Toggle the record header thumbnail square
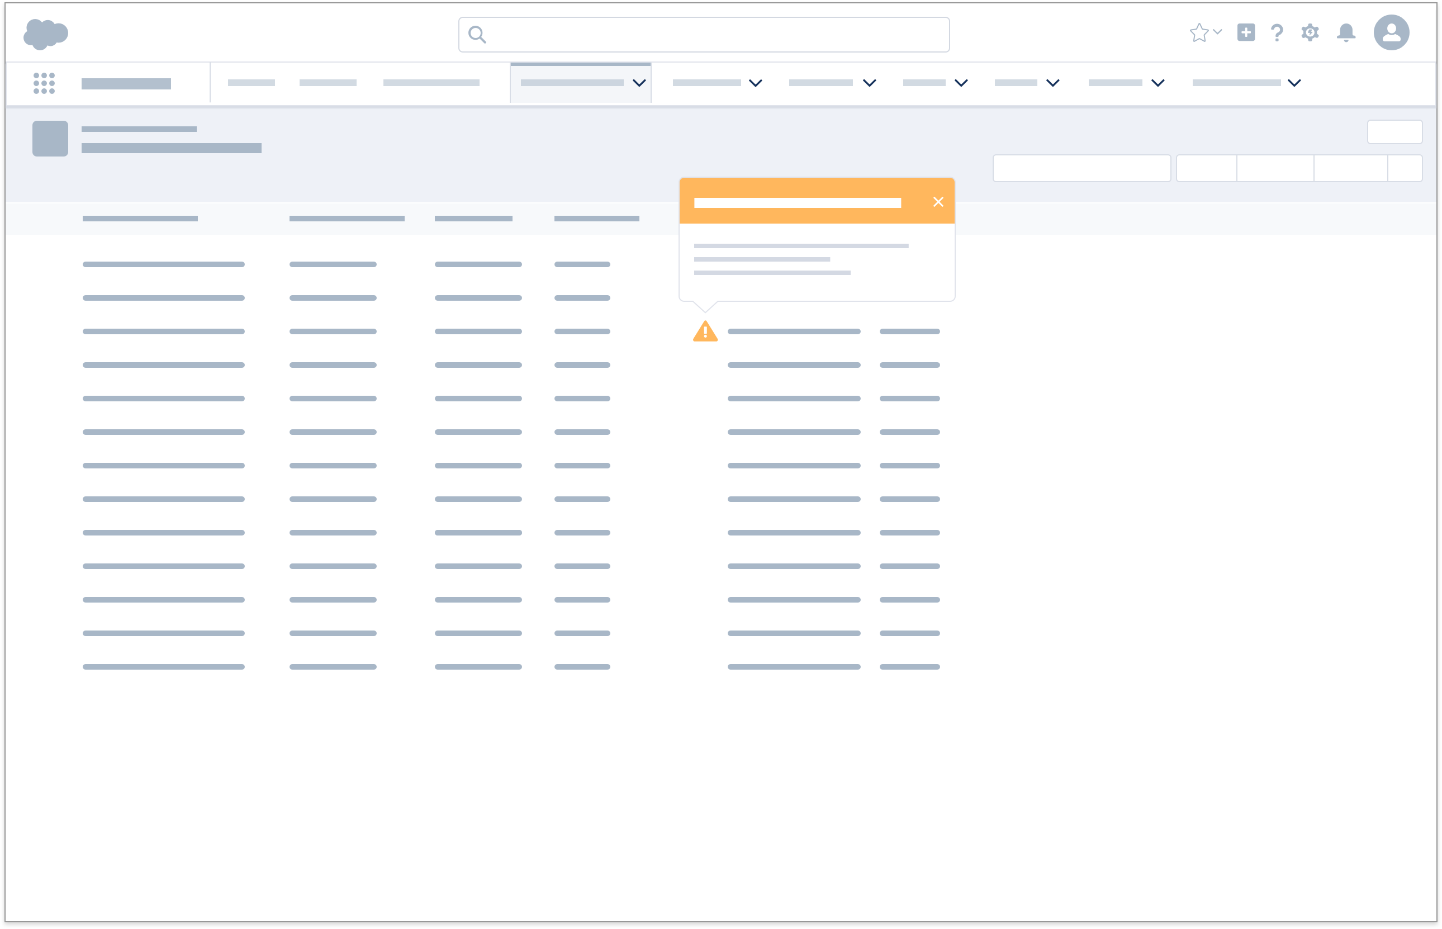The image size is (1442, 929). 49,138
